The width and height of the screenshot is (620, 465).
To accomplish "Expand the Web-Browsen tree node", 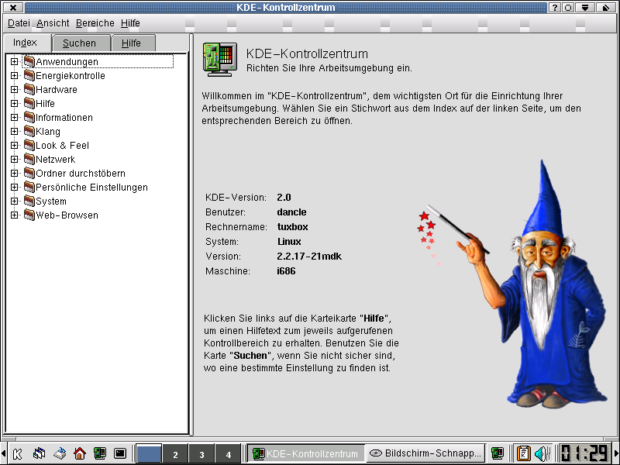I will pos(14,215).
